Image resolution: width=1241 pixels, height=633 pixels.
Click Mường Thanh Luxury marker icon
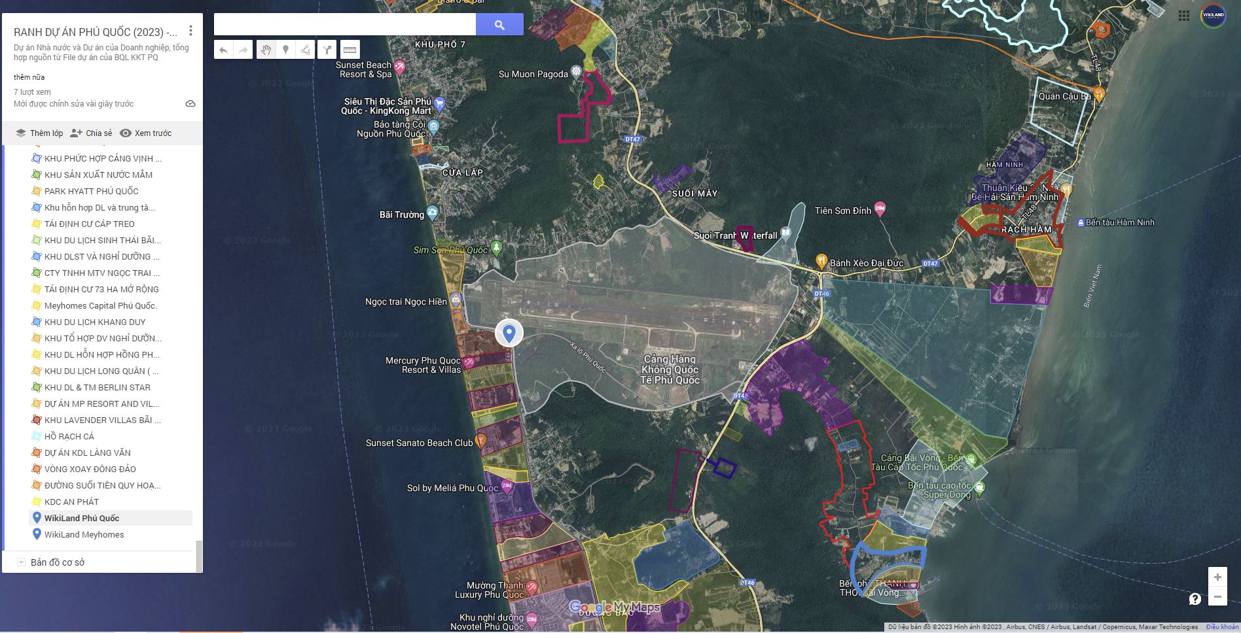click(x=531, y=587)
